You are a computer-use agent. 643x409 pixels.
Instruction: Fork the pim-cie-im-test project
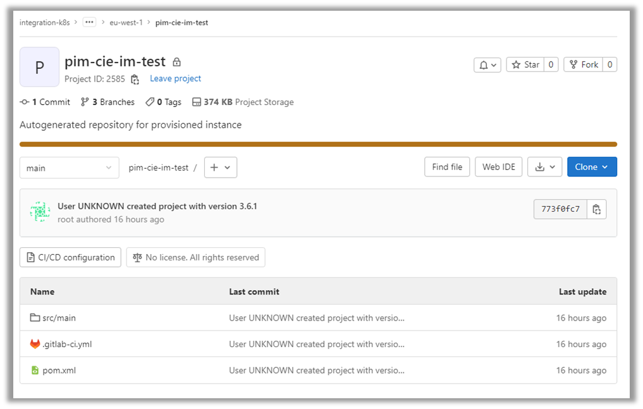point(583,64)
